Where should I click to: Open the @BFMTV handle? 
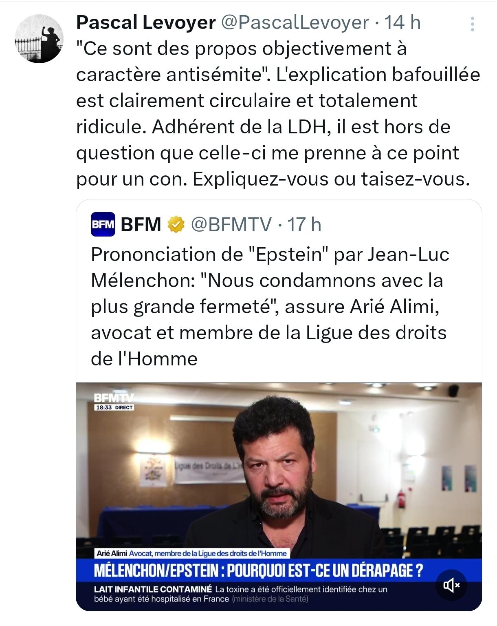pyautogui.click(x=231, y=224)
